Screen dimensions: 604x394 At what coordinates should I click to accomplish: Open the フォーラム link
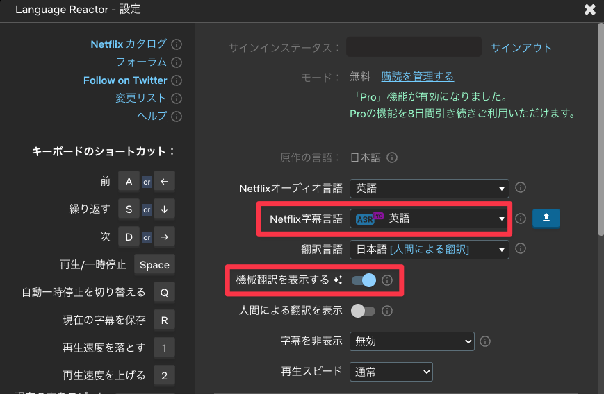click(141, 62)
